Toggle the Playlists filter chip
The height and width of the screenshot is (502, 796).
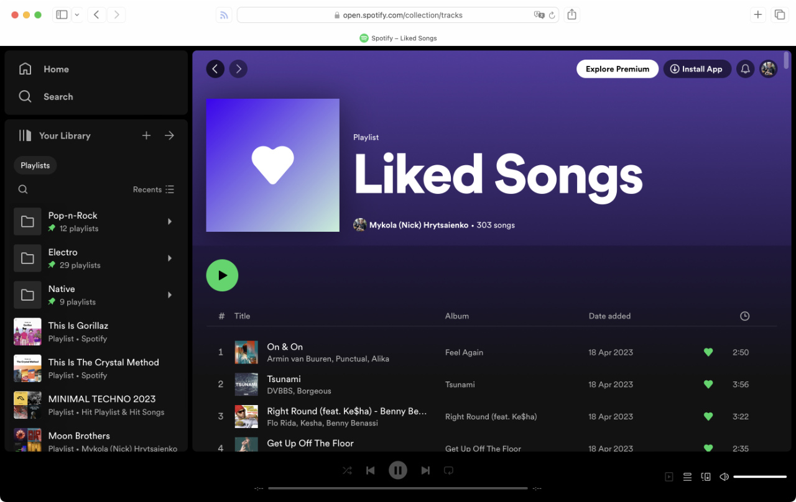[35, 165]
